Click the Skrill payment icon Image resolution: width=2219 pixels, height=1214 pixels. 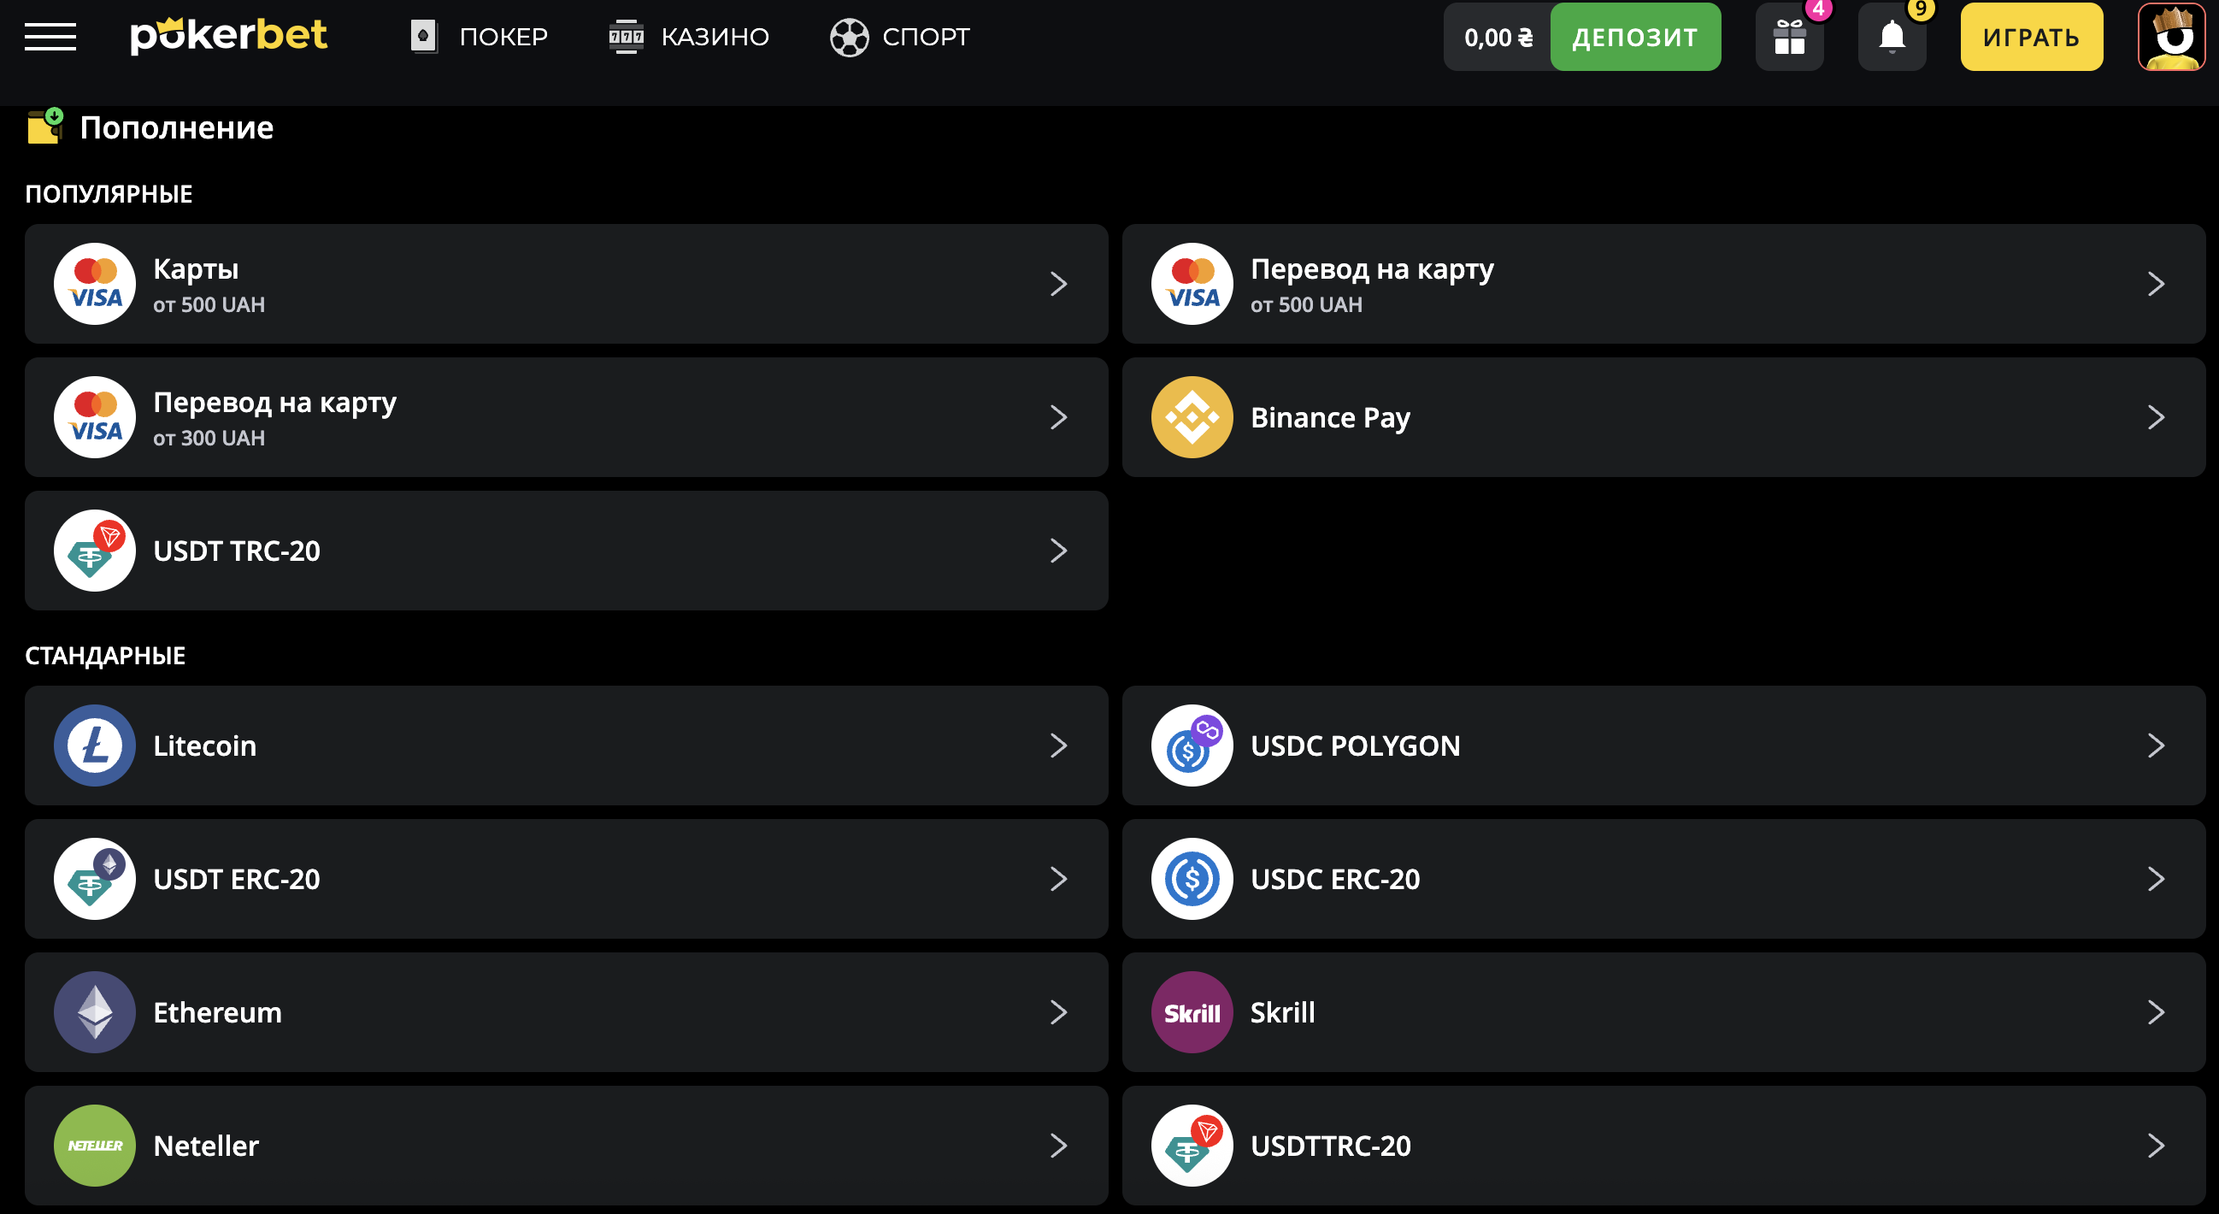point(1192,1012)
